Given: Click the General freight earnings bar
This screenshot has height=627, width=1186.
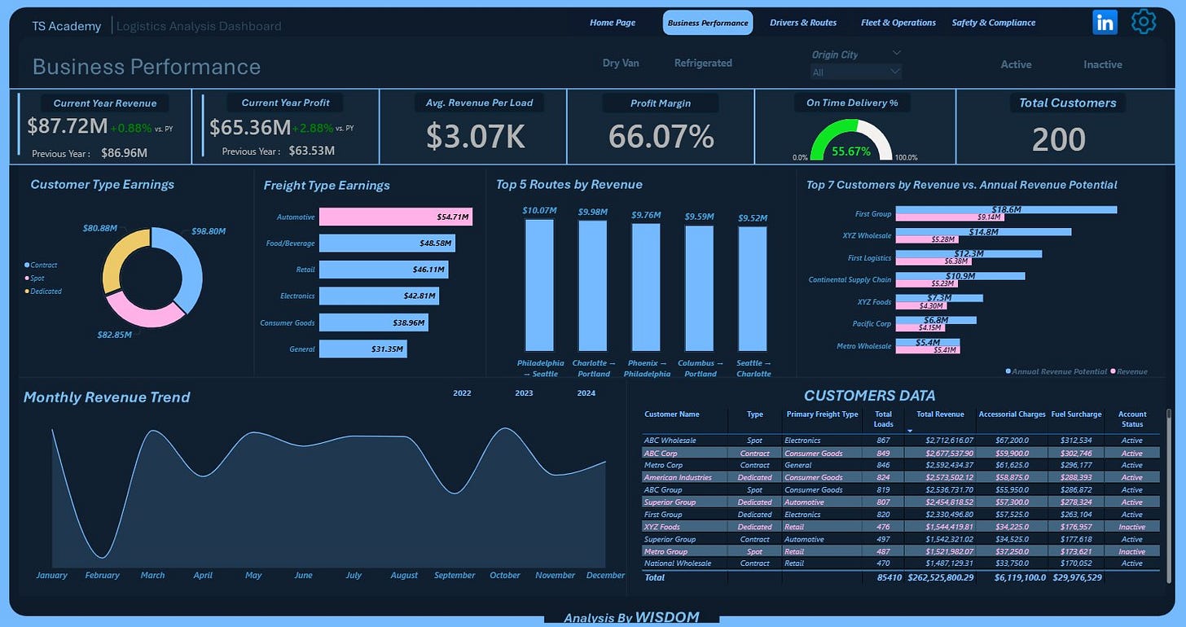Looking at the screenshot, I should click(x=362, y=349).
